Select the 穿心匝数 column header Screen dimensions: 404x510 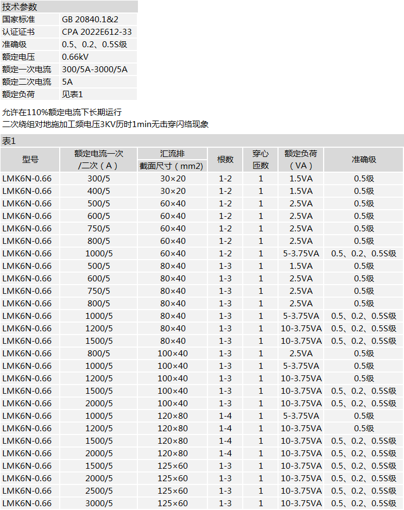[x=261, y=160]
